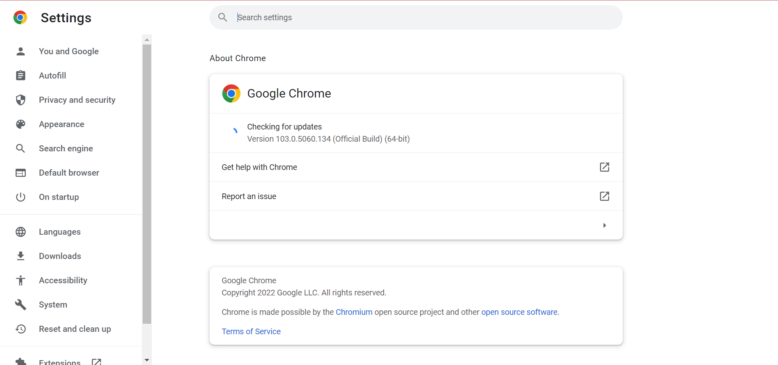Screen dimensions: 778x365
Task: Click the Reset and clean up icon
Action: coord(21,329)
